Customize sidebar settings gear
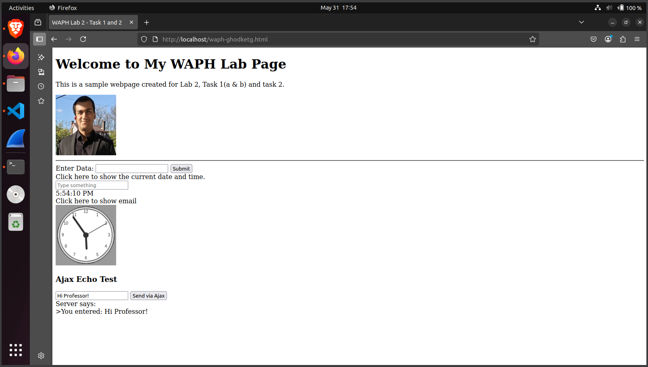This screenshot has width=648, height=367. (x=41, y=356)
